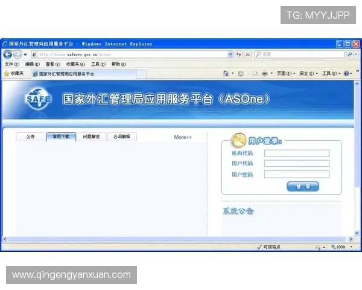Expand the zoom level dropdown arrow

(351, 247)
